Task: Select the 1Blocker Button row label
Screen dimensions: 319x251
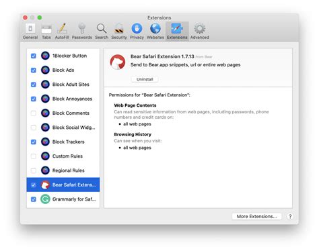Action: pyautogui.click(x=69, y=56)
